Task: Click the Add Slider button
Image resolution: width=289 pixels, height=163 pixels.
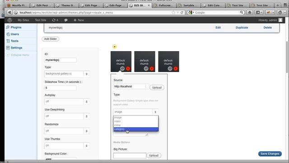Action: click(x=50, y=39)
